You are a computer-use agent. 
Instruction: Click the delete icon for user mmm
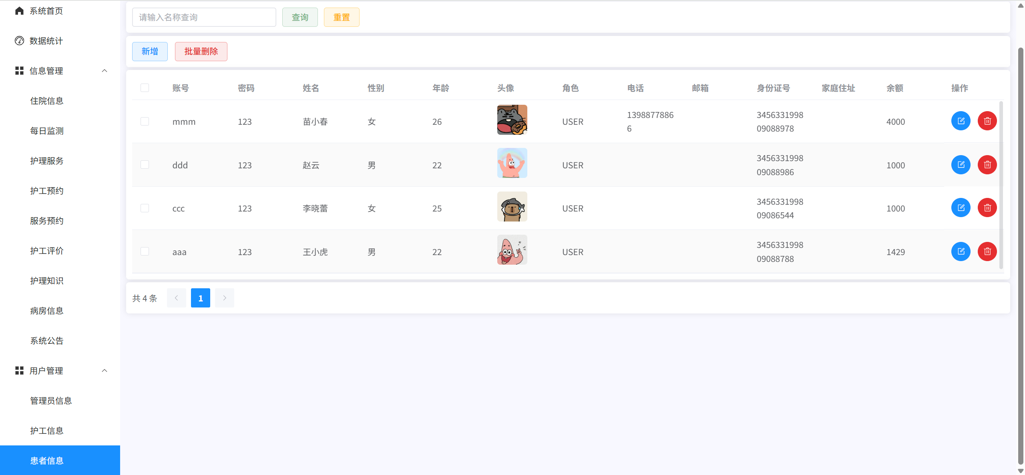click(987, 121)
